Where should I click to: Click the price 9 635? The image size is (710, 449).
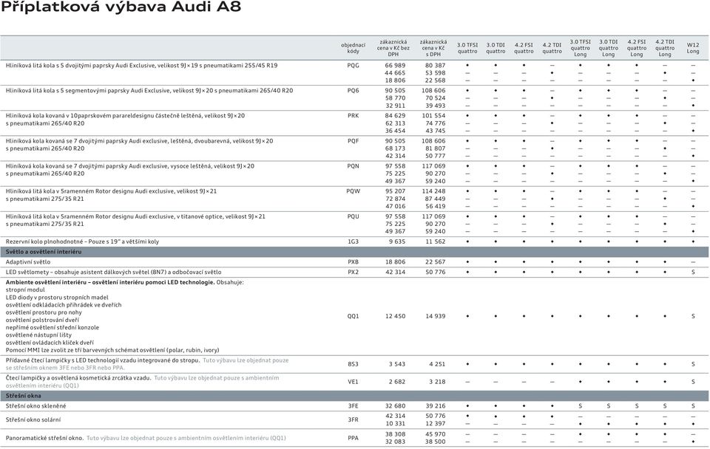(x=397, y=242)
